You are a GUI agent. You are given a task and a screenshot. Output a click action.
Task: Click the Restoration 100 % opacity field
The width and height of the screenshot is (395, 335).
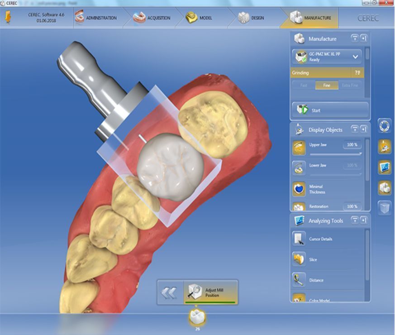click(x=352, y=206)
